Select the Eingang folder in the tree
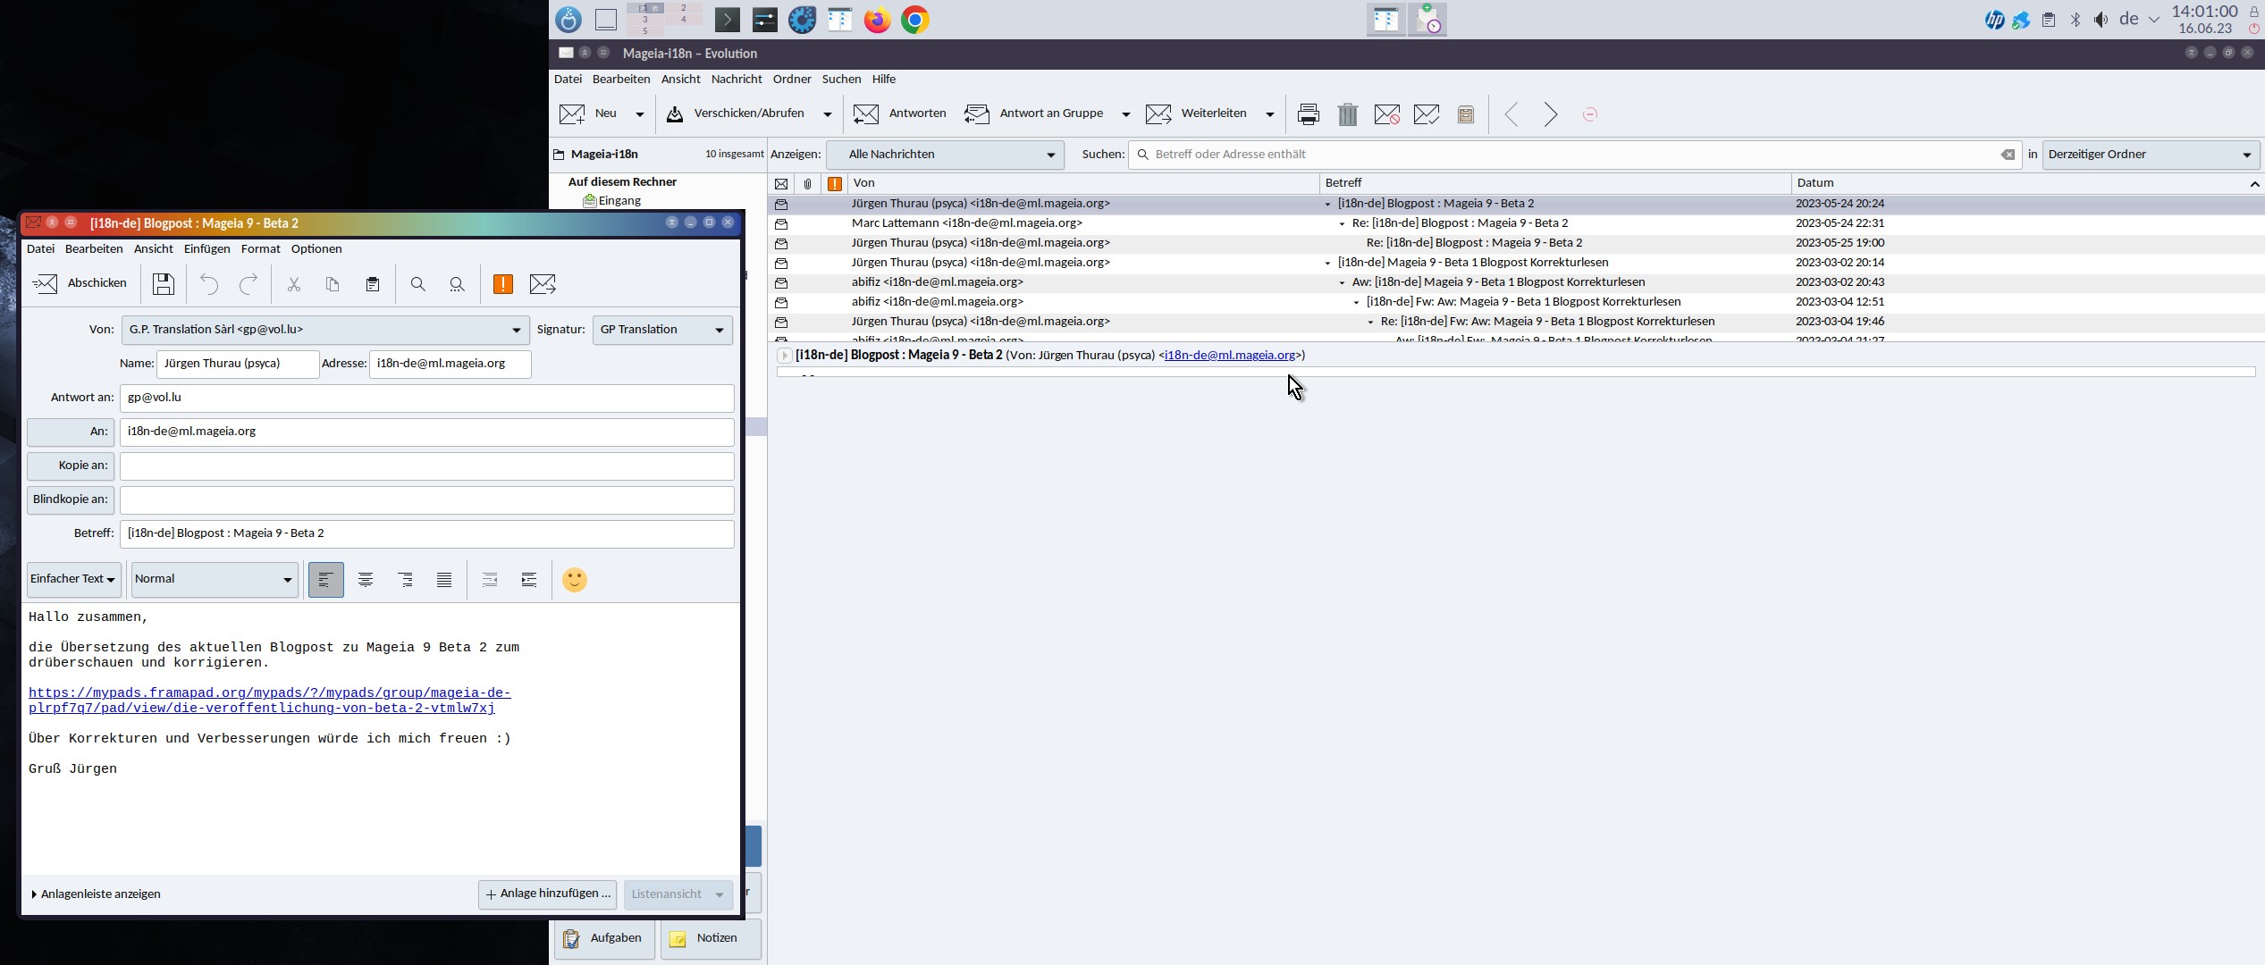 point(612,201)
